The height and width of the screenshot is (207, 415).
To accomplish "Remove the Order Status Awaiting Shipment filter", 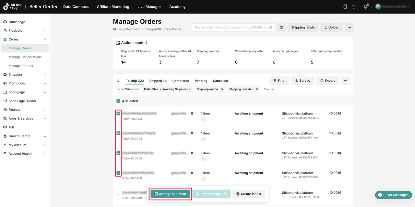I will coord(190,89).
